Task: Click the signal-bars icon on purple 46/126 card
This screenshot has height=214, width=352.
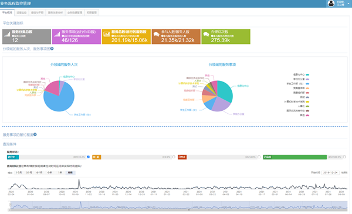Action: pos(57,35)
